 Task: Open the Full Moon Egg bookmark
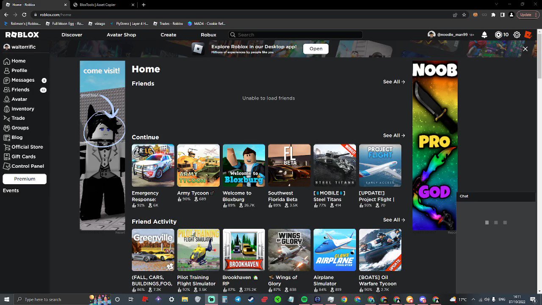(x=64, y=24)
